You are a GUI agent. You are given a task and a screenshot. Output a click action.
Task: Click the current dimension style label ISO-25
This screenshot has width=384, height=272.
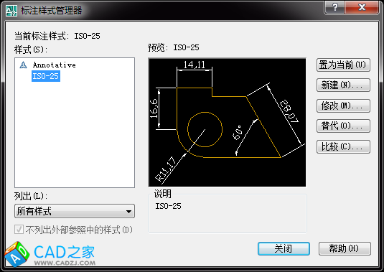[87, 36]
